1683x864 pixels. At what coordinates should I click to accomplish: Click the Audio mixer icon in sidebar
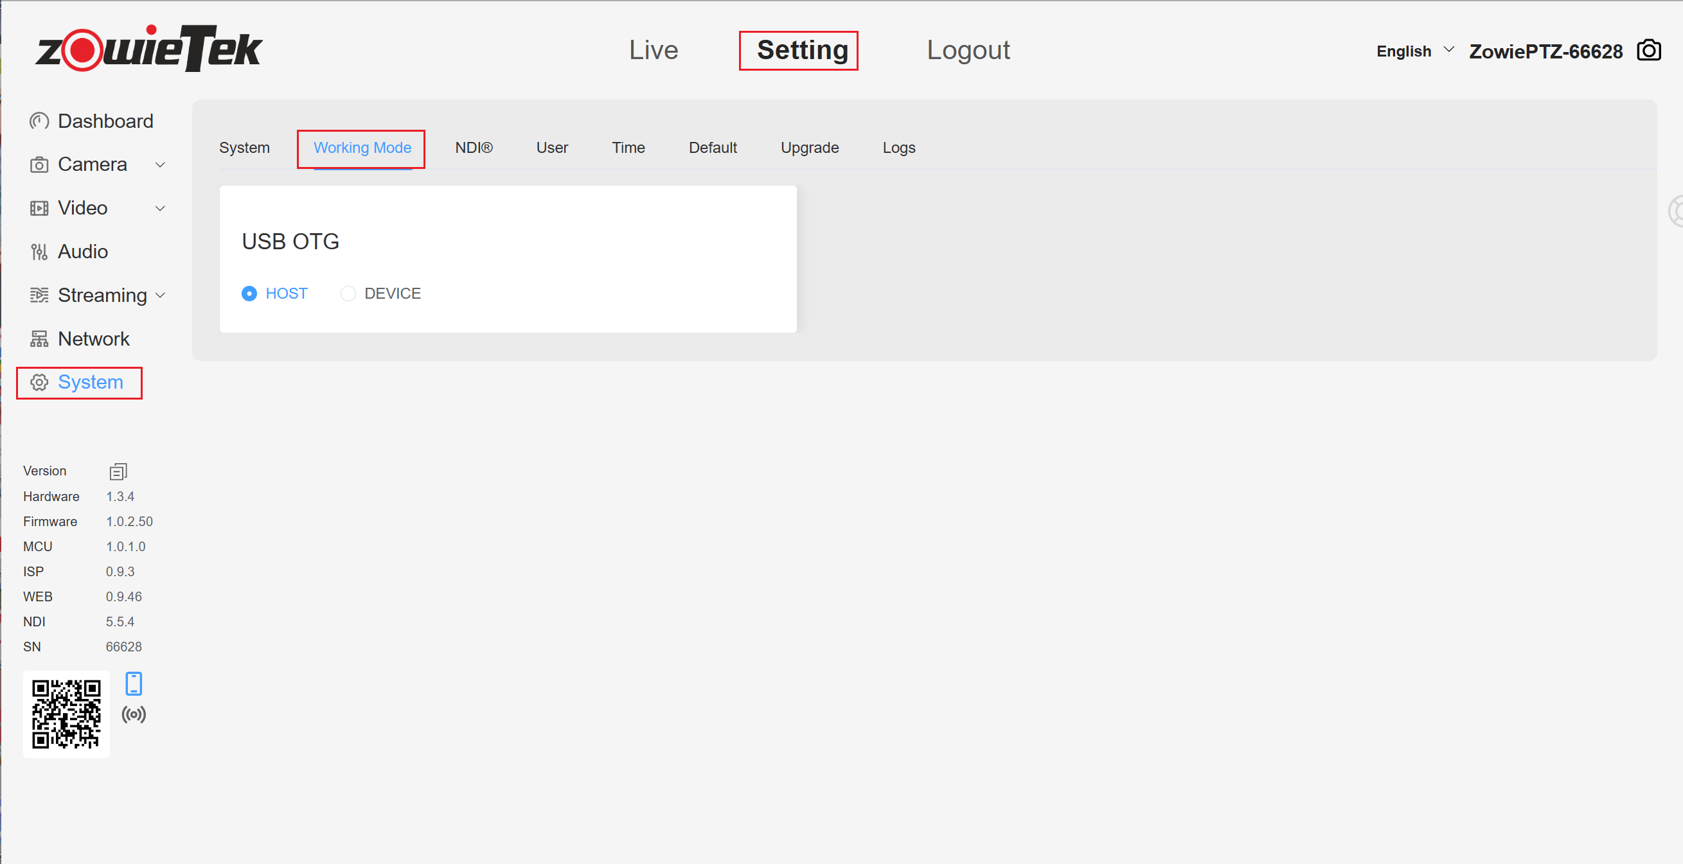click(x=39, y=251)
